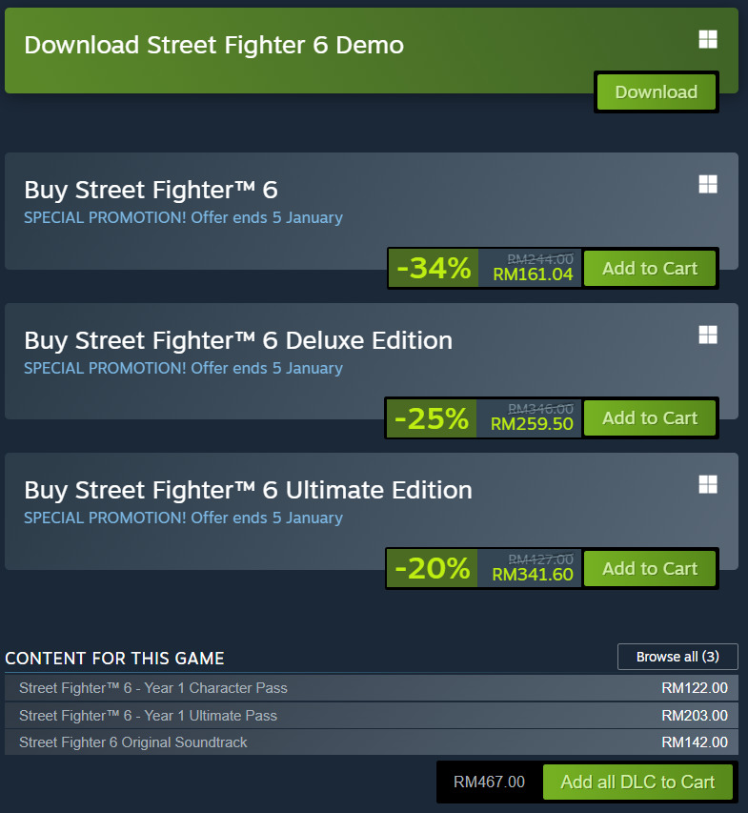The height and width of the screenshot is (813, 748).
Task: Add Deluxe Edition to cart
Action: point(649,418)
